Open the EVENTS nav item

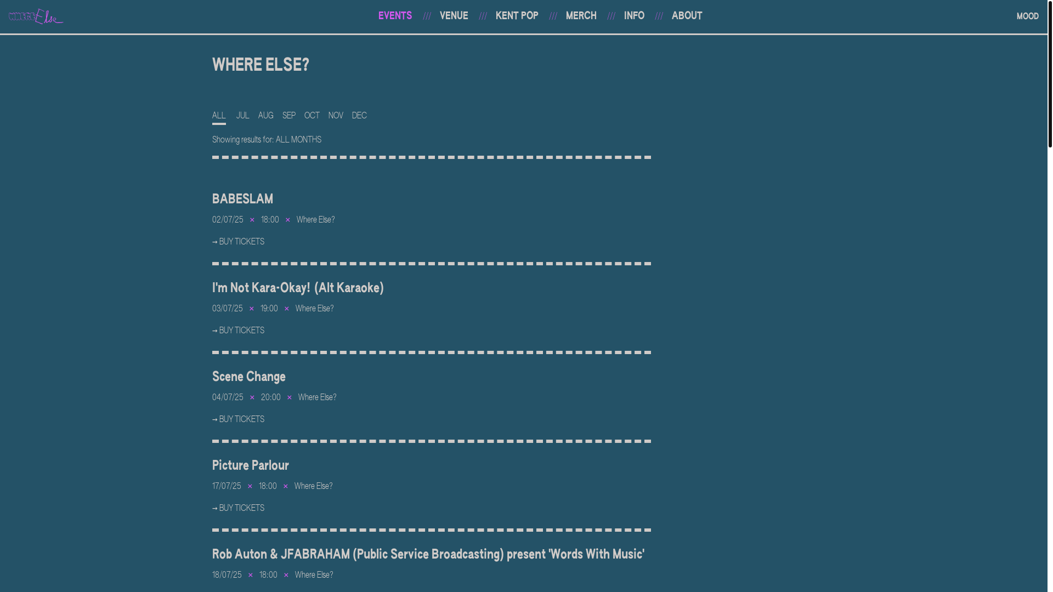coord(395,16)
